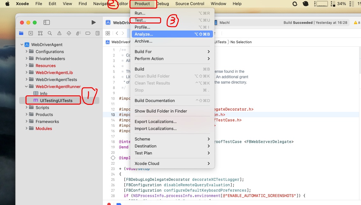This screenshot has height=205, width=361.
Task: Open the Report navigator
Action: click(98, 33)
